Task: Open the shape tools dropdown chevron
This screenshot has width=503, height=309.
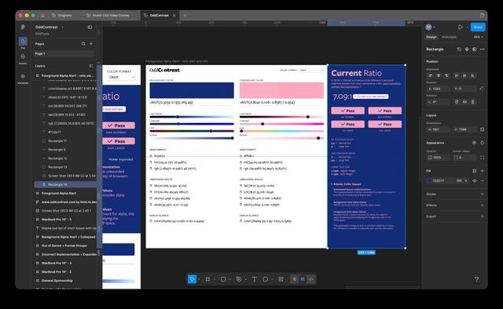Action: (x=230, y=279)
